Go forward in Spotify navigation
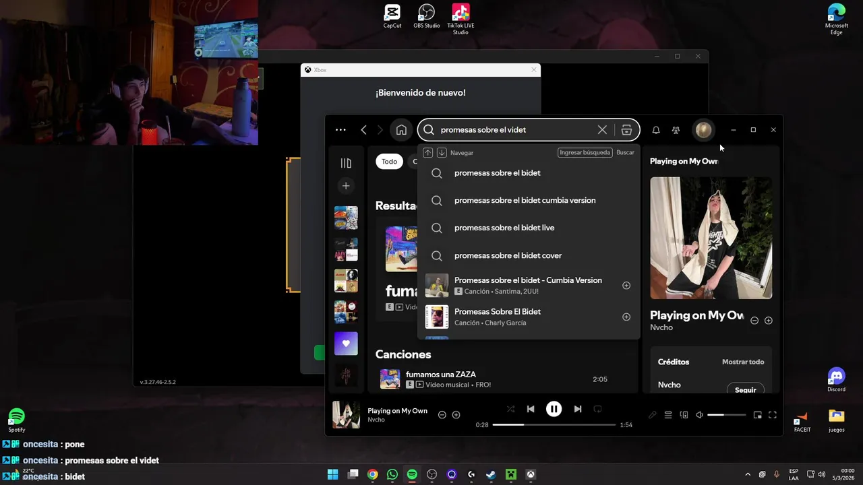Viewport: 863px width, 485px height. (x=380, y=130)
